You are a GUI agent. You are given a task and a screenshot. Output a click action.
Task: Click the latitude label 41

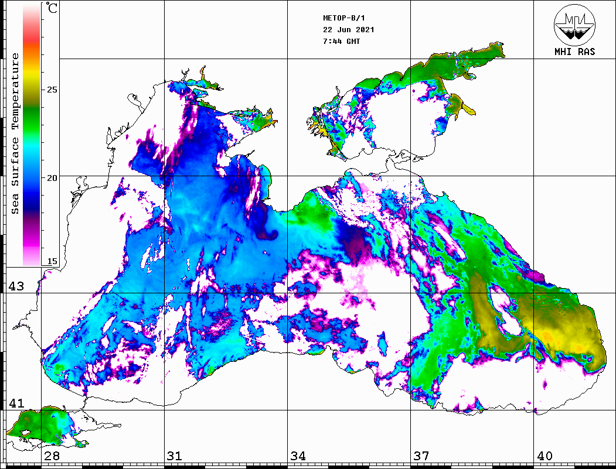tap(16, 403)
